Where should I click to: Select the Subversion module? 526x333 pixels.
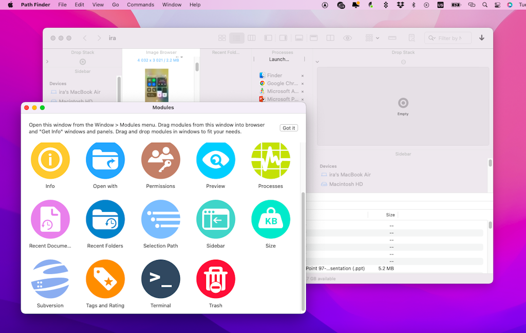click(x=50, y=279)
